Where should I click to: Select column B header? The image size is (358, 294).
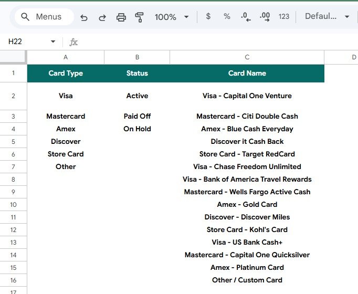click(137, 57)
